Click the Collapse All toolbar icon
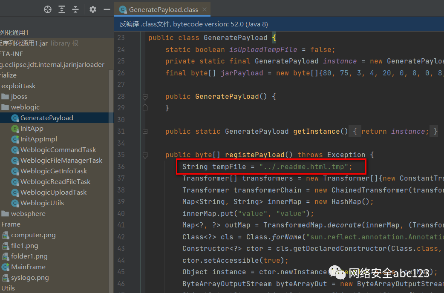 [x=75, y=10]
